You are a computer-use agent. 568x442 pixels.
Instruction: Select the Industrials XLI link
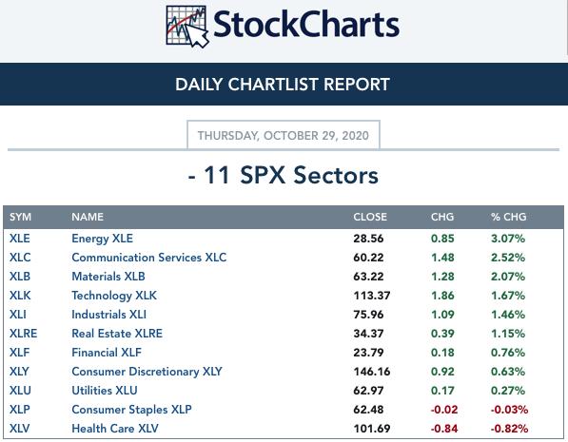click(108, 315)
